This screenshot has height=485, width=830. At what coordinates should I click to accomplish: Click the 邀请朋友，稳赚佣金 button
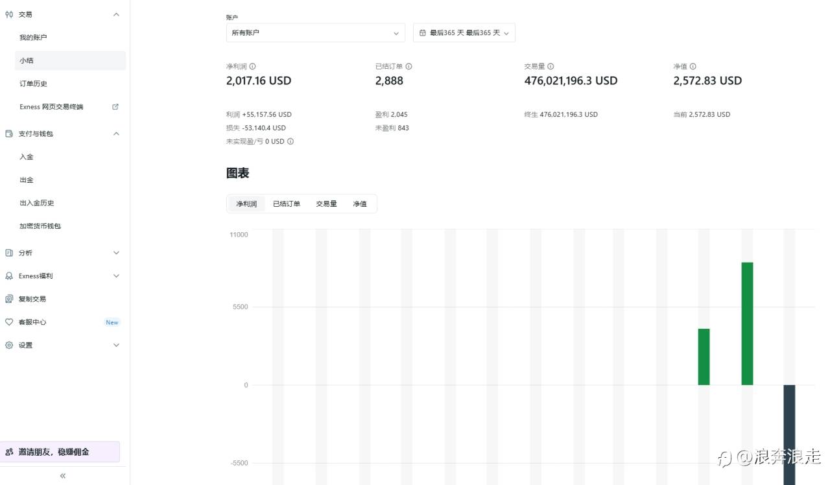60,452
